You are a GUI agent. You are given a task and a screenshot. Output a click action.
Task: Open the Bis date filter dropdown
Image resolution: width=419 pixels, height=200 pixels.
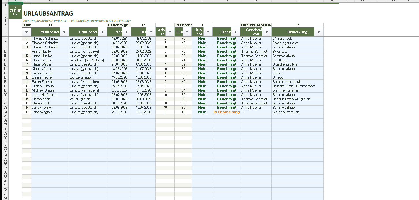point(151,32)
